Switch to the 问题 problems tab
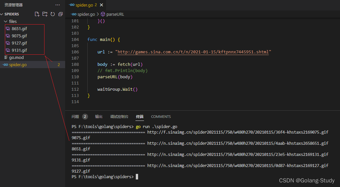The height and width of the screenshot is (187, 340). point(75,117)
